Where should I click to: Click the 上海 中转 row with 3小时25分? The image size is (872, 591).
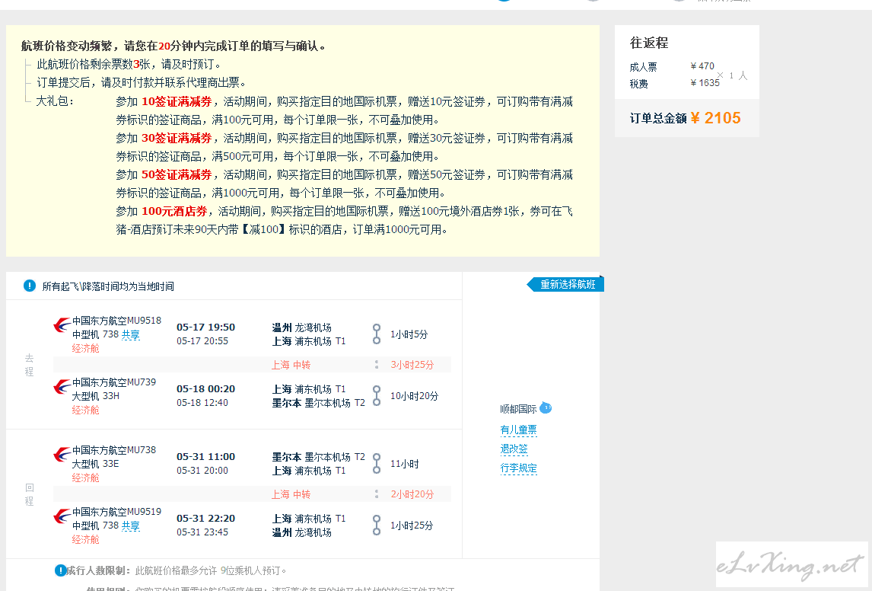click(252, 365)
